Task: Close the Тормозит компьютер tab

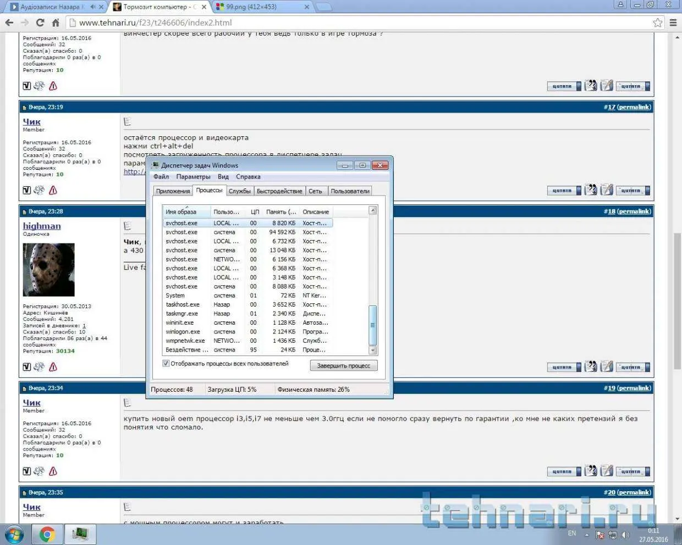Action: tap(204, 7)
